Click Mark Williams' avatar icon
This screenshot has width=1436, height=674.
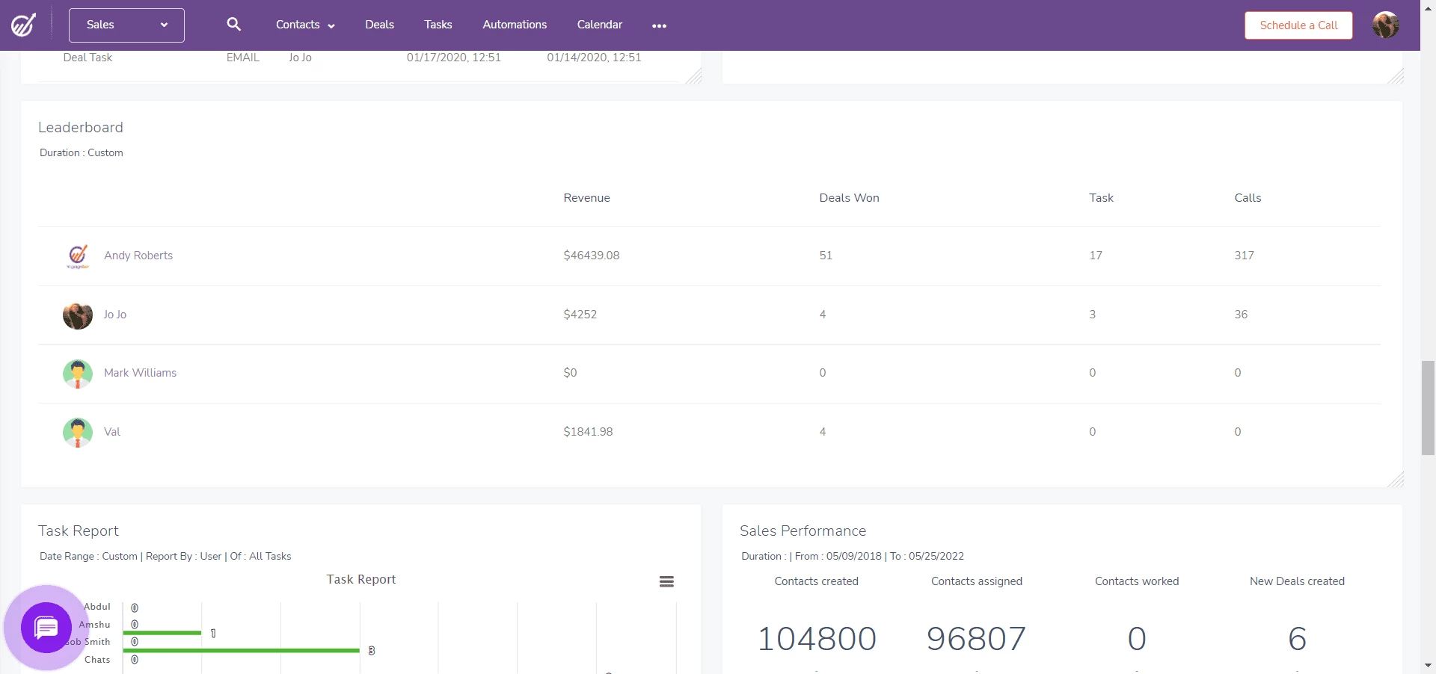pyautogui.click(x=78, y=374)
